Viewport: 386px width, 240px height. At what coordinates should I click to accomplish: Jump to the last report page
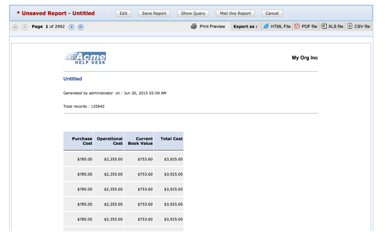point(81,27)
